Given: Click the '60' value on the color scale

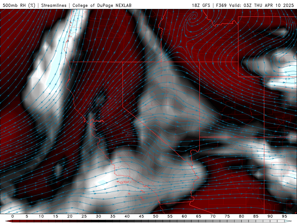Looking at the screenshot, I should (x=184, y=216).
